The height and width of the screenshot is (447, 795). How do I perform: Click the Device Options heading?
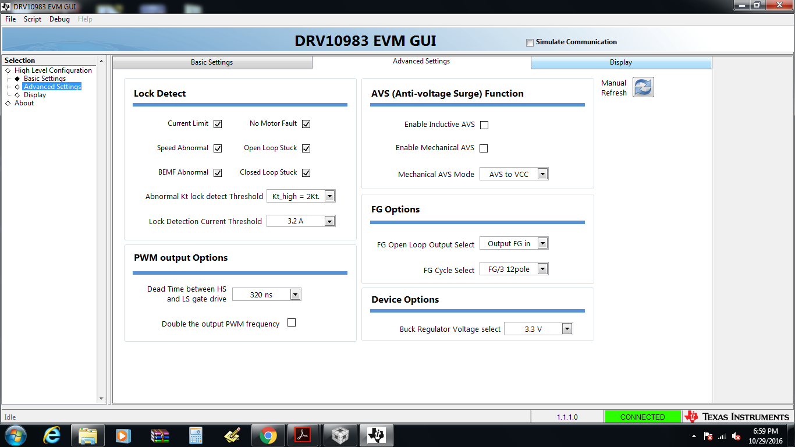[x=405, y=300]
